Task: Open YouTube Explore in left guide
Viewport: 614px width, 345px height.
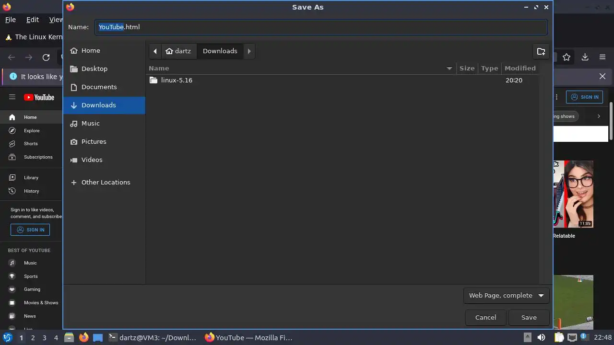Action: [31, 130]
